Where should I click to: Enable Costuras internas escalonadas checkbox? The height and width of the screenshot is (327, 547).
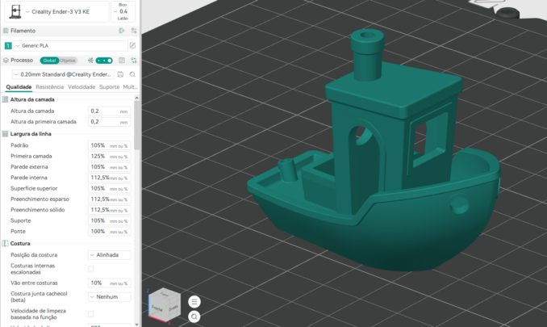[x=90, y=269]
